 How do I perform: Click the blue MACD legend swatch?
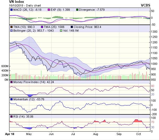click(x=11, y=10)
